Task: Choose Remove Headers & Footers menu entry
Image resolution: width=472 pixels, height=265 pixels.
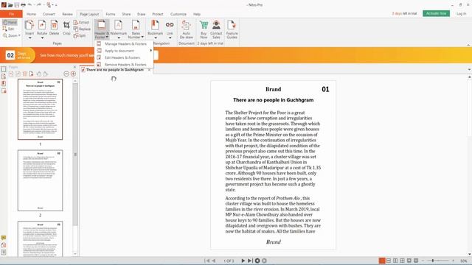Action: coord(124,65)
